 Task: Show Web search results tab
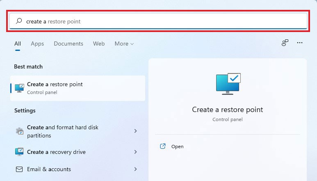(99, 44)
